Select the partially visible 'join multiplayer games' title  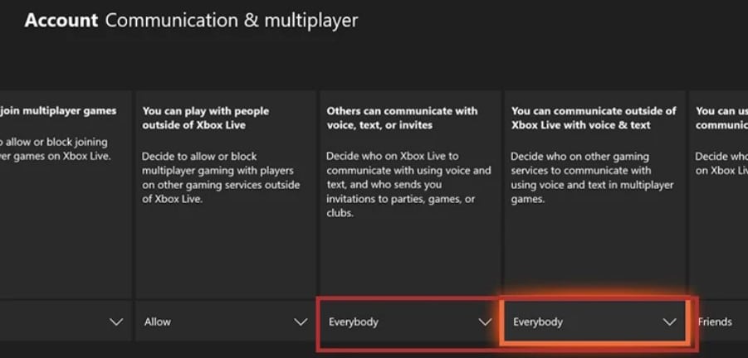point(58,111)
